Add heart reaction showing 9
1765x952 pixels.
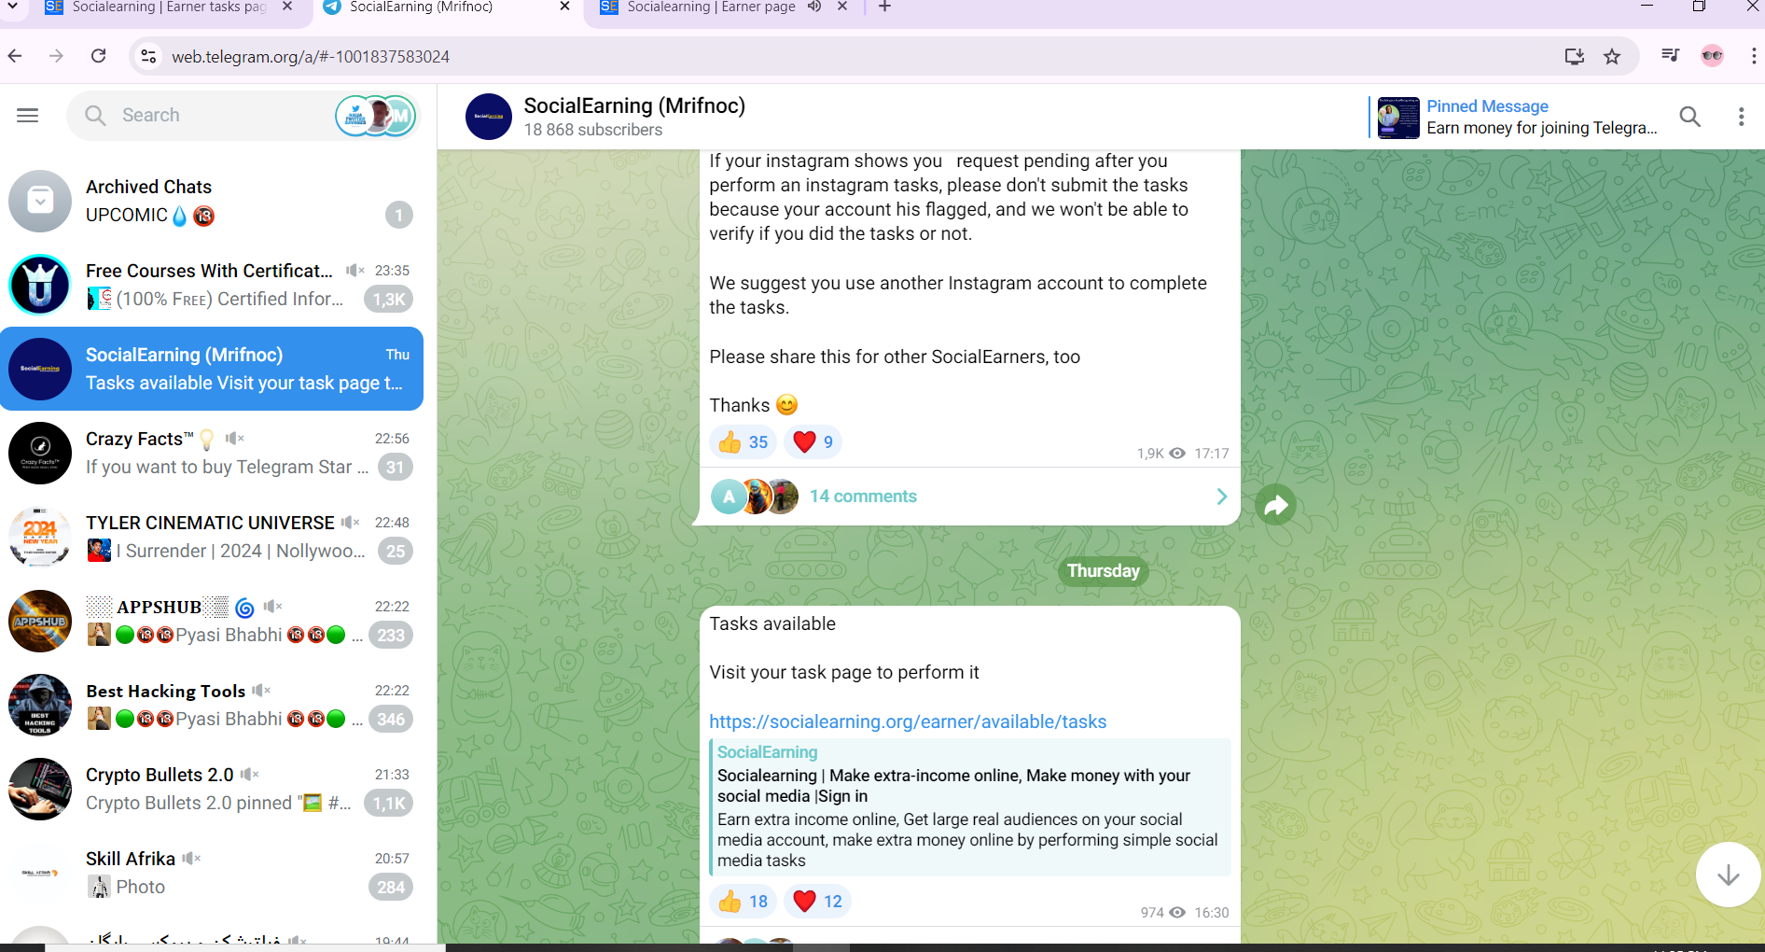point(813,441)
